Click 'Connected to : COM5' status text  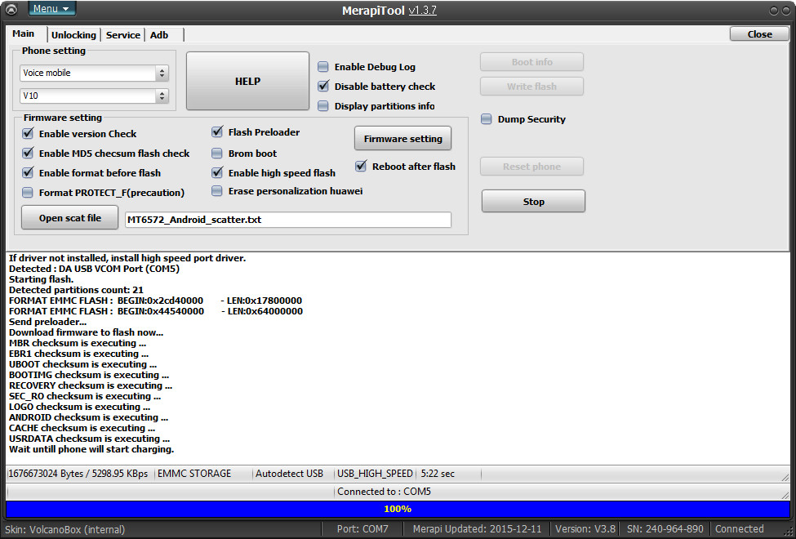click(x=384, y=492)
